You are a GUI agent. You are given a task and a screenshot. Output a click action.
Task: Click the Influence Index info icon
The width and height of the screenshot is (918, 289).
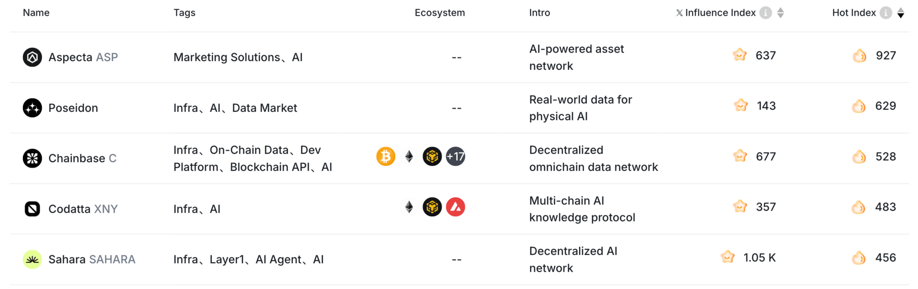[765, 13]
